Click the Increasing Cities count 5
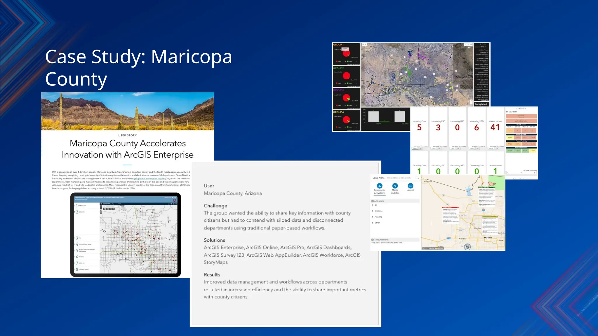This screenshot has width=598, height=336. (419, 127)
